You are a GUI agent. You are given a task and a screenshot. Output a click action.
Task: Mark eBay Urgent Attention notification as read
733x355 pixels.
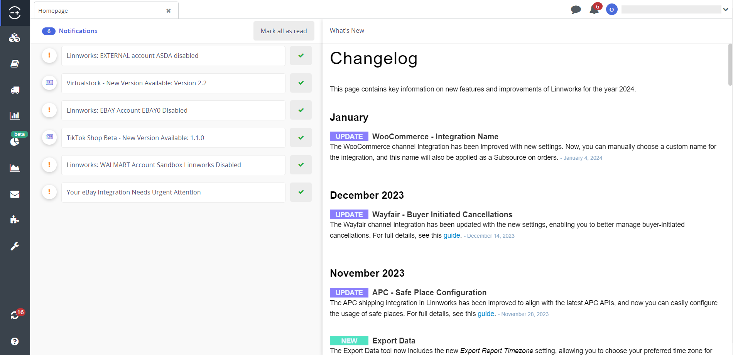coord(301,192)
